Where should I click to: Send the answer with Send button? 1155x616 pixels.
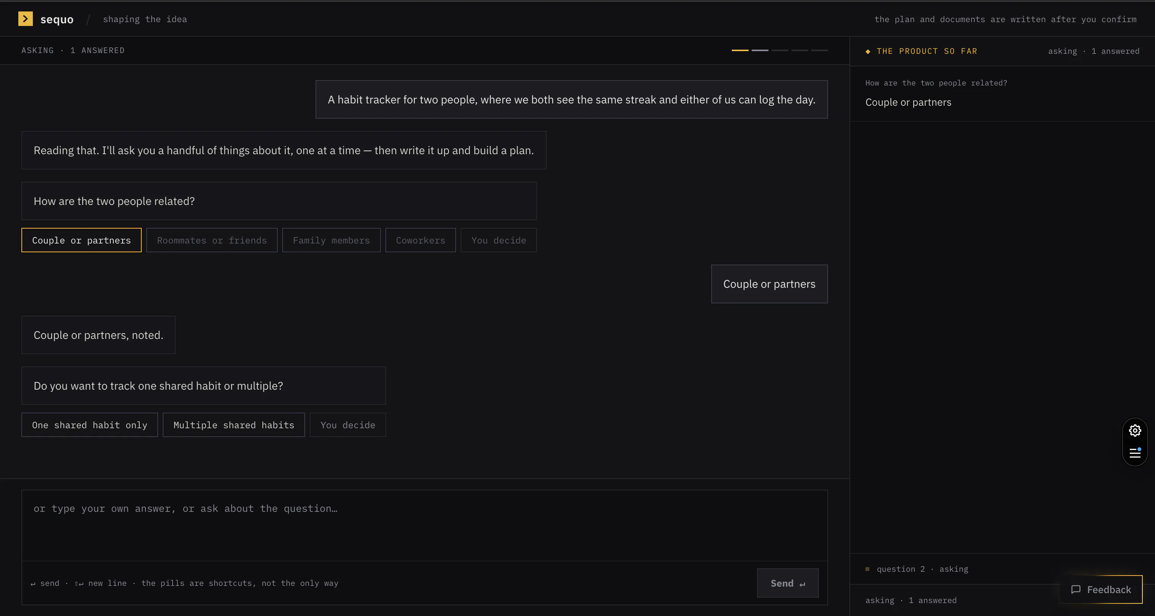click(788, 583)
